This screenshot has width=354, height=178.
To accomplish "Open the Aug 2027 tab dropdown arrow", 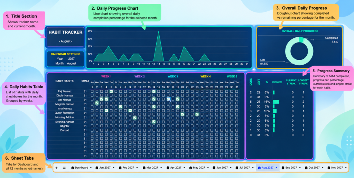I will 276,168.
